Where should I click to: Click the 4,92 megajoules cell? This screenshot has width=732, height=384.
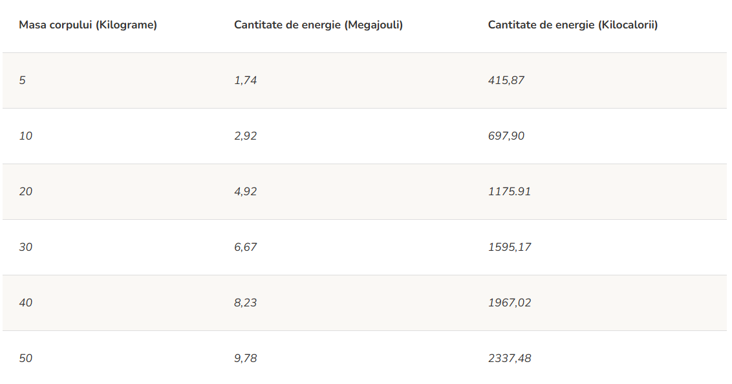click(x=246, y=192)
